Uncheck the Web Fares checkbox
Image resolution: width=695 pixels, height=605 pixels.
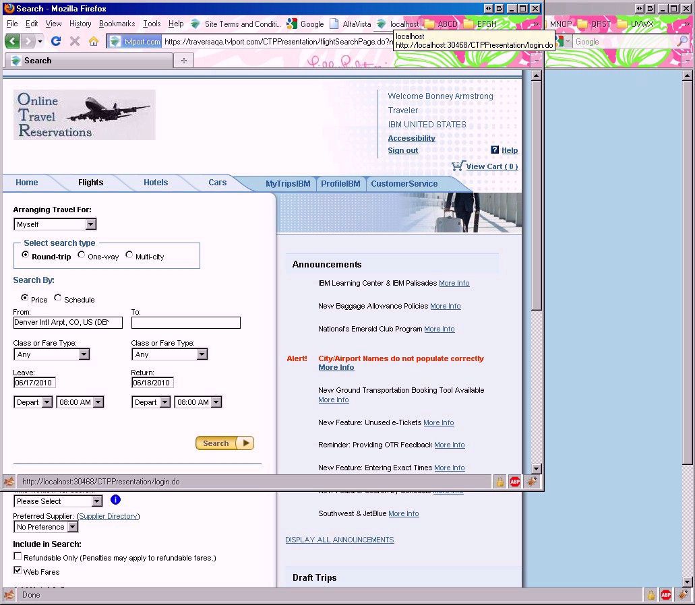[18, 571]
